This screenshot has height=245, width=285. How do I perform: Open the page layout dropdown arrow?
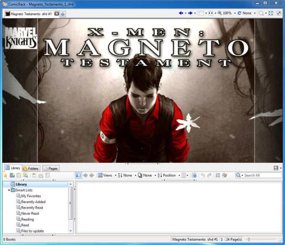point(206,13)
